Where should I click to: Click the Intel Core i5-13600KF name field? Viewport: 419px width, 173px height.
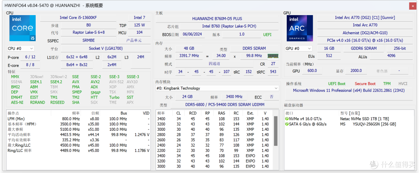click(x=78, y=17)
